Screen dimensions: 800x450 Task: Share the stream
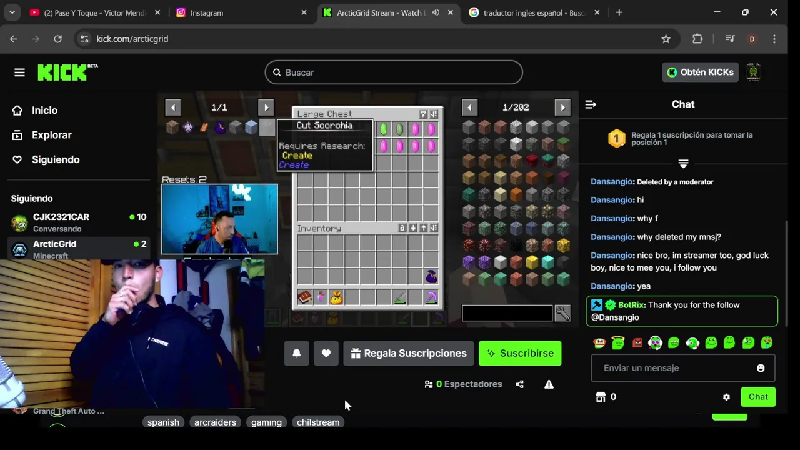519,384
